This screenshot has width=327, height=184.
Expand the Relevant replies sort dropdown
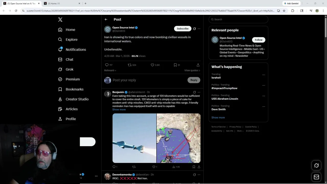coord(110,70)
